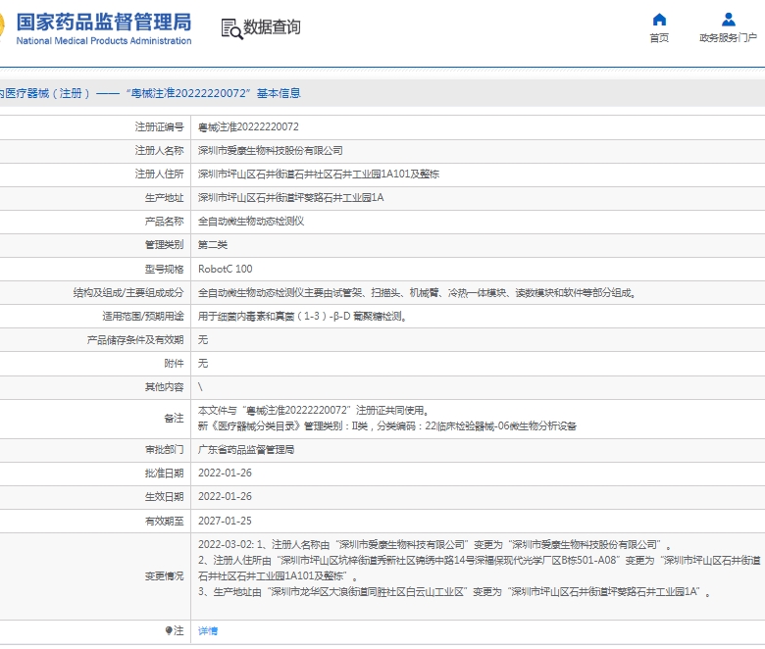Click expiry date 2027-01-25

[x=225, y=521]
